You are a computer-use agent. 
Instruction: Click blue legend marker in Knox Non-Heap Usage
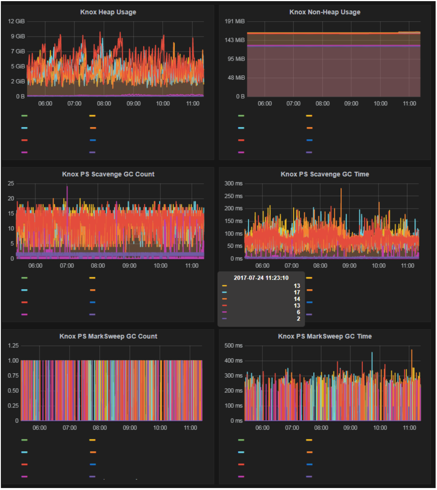tap(309, 140)
